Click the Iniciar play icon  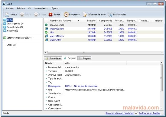click(22, 14)
